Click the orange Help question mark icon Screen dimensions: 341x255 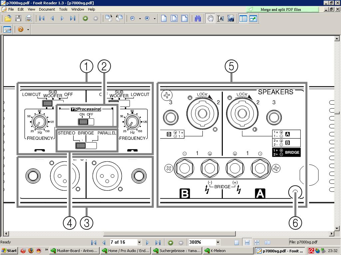coord(21,29)
